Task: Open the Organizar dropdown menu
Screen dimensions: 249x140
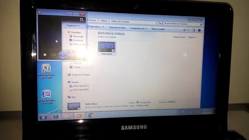Action: (x=73, y=26)
